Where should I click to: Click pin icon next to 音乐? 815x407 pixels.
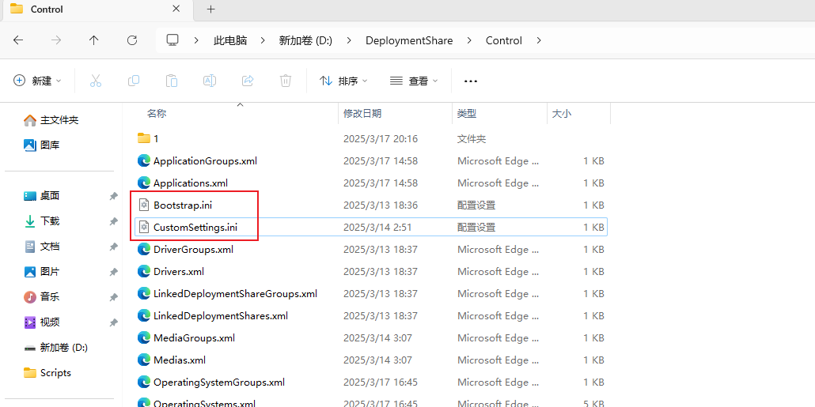tap(113, 297)
